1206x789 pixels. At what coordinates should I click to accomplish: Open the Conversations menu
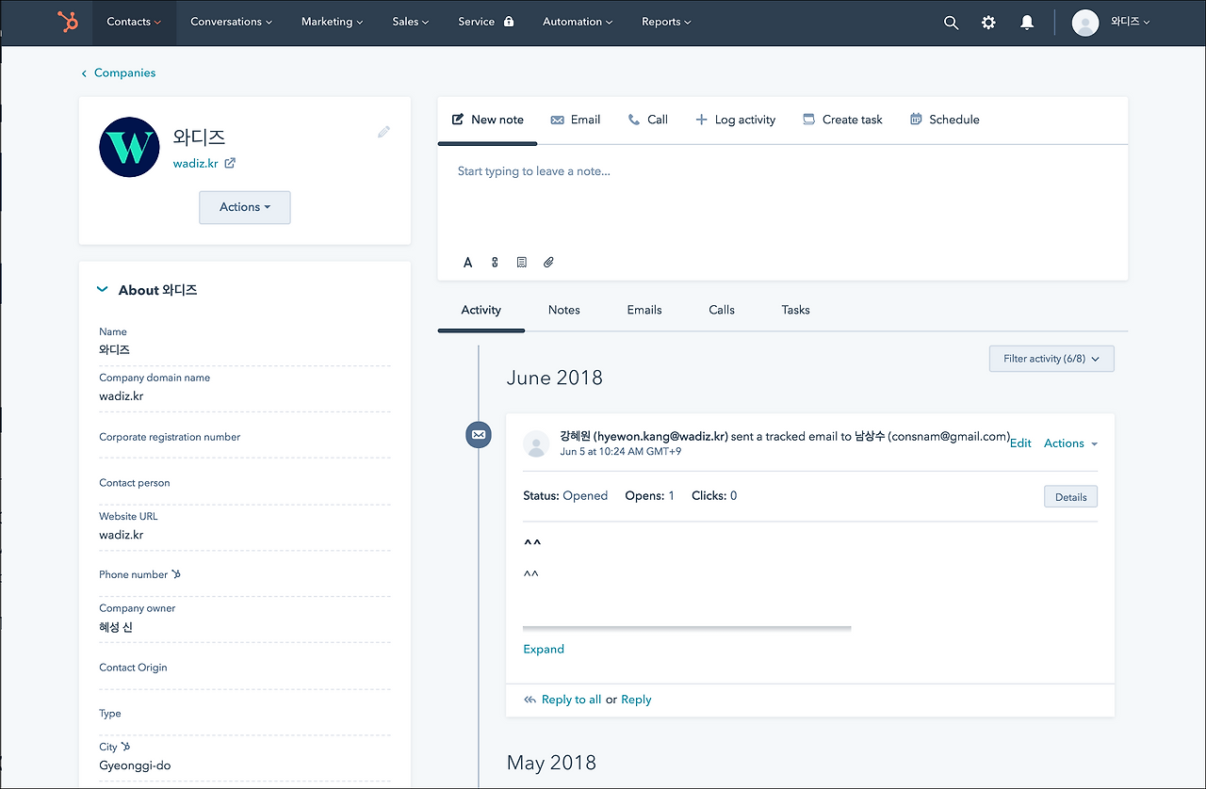pyautogui.click(x=232, y=22)
